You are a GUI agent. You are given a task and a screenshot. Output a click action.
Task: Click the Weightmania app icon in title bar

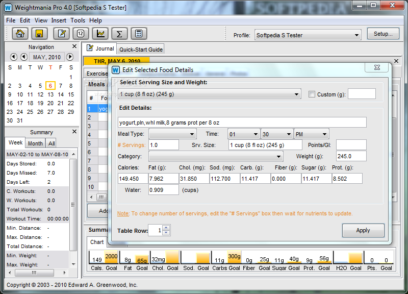(8, 8)
